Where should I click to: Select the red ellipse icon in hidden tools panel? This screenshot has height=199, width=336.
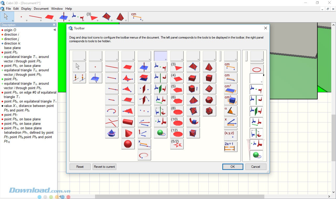256,70
